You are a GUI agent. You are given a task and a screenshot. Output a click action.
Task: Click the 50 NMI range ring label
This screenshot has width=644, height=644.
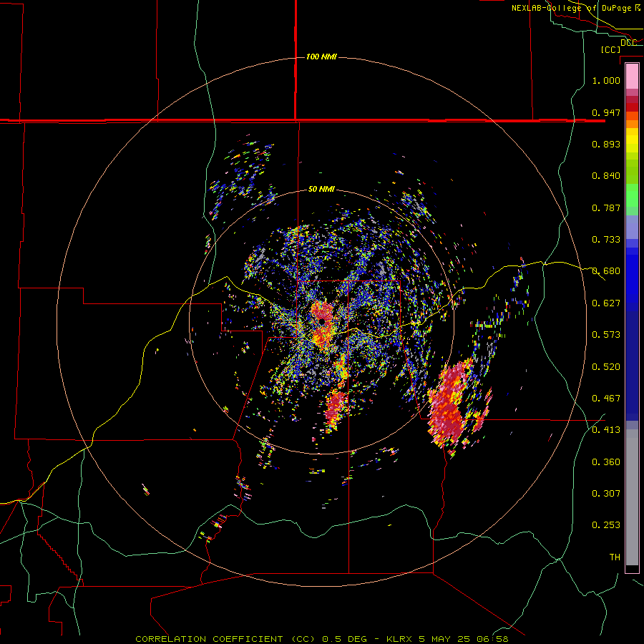pyautogui.click(x=321, y=189)
